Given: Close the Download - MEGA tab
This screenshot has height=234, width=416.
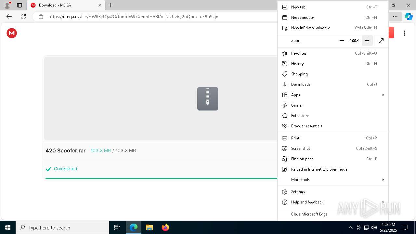Looking at the screenshot, I should (100, 5).
